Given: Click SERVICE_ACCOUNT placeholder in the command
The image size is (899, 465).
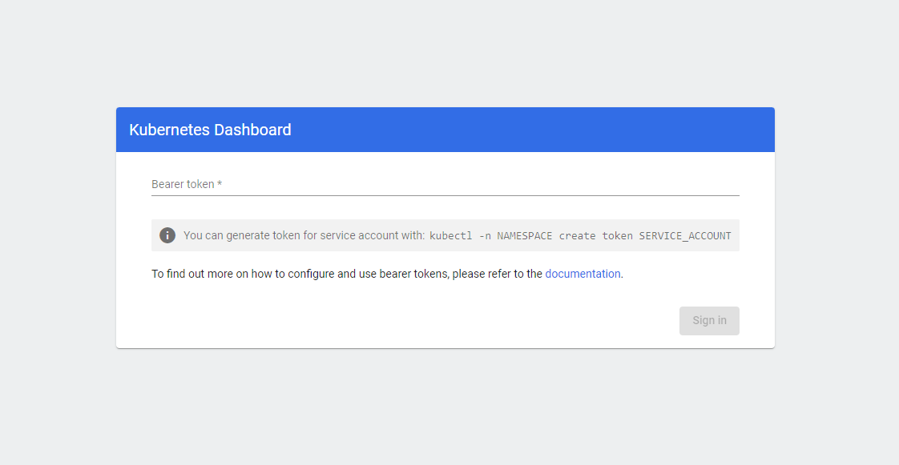Looking at the screenshot, I should [684, 236].
